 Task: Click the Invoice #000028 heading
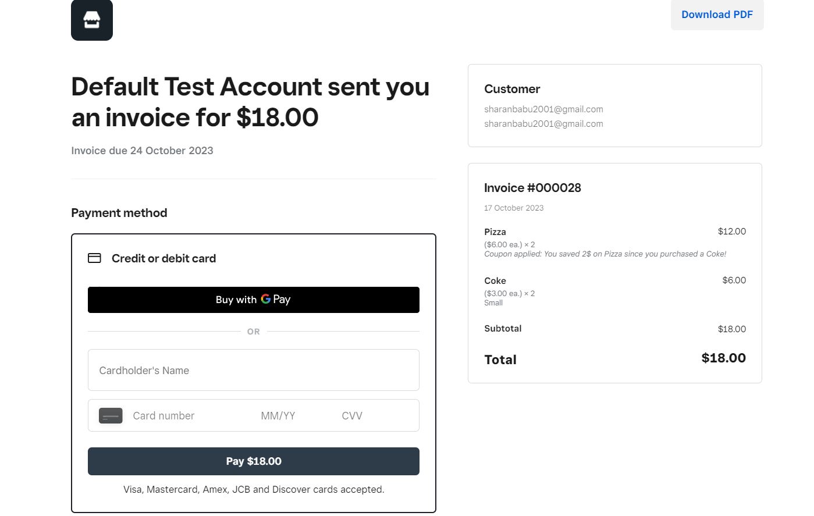click(532, 188)
